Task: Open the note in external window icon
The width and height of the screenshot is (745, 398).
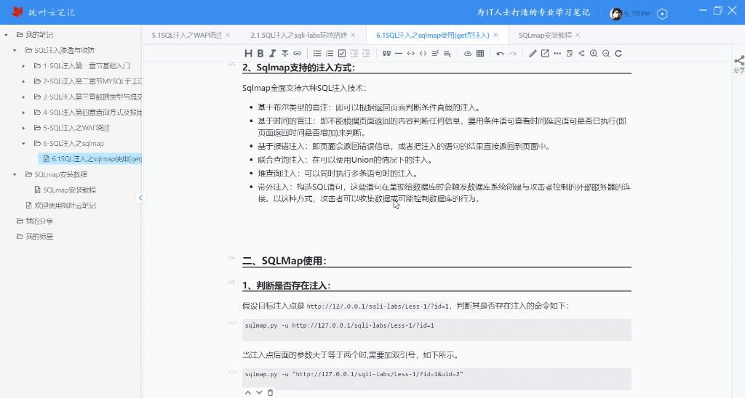Action: pos(545,53)
